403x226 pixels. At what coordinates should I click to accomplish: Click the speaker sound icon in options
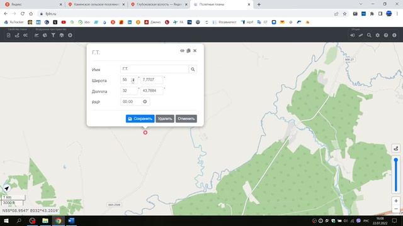pyautogui.click(x=352, y=35)
